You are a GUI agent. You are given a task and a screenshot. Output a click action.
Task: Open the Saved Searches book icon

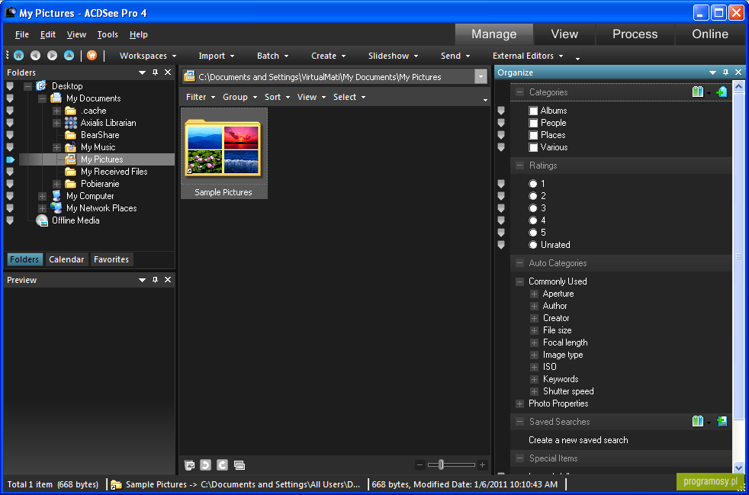pyautogui.click(x=698, y=421)
